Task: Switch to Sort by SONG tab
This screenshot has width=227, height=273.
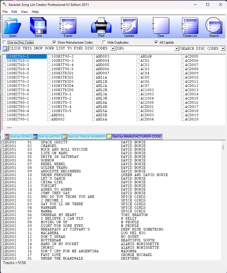Action: point(18,136)
